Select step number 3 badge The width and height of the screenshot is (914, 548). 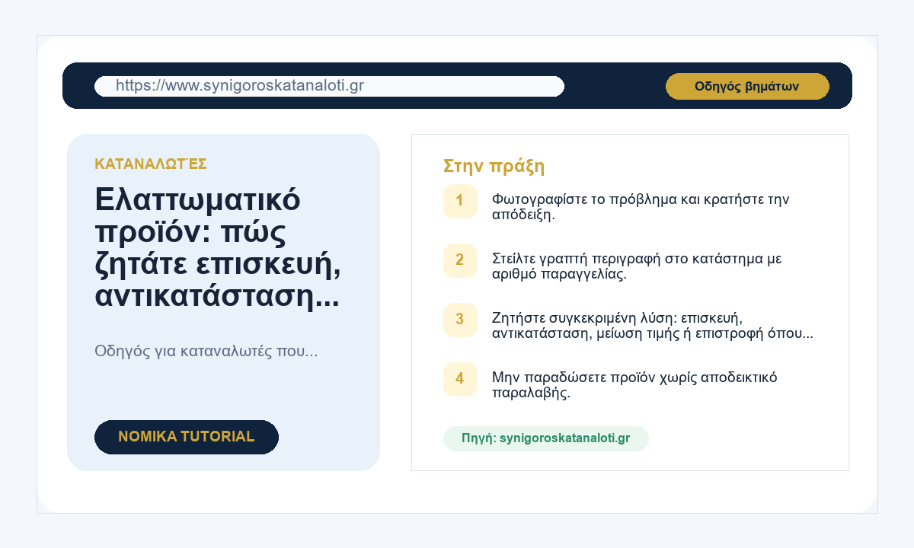tap(460, 320)
